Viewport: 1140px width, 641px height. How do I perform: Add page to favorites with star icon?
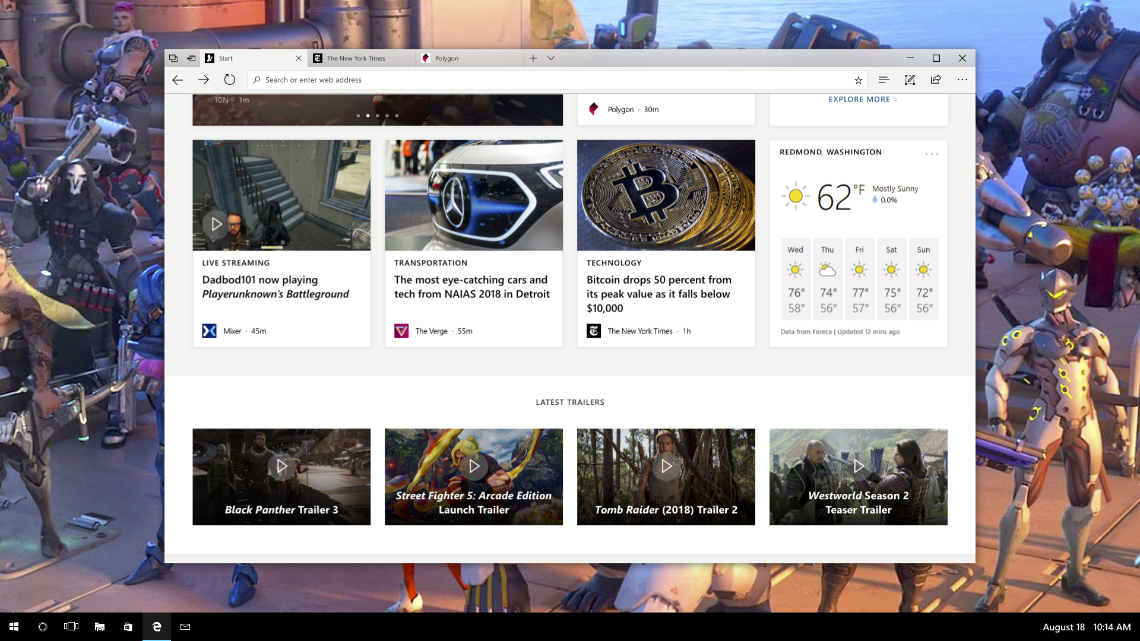click(858, 80)
